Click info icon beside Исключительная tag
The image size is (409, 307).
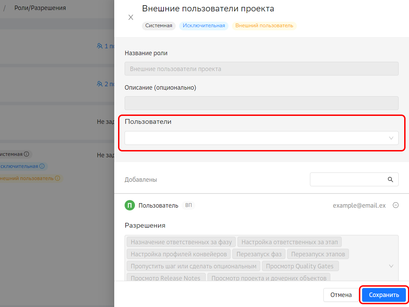[x=42, y=166]
